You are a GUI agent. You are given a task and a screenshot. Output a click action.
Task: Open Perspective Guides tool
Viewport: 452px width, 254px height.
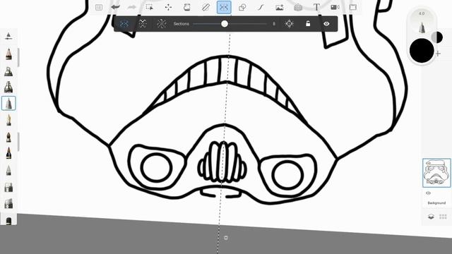coord(298,7)
